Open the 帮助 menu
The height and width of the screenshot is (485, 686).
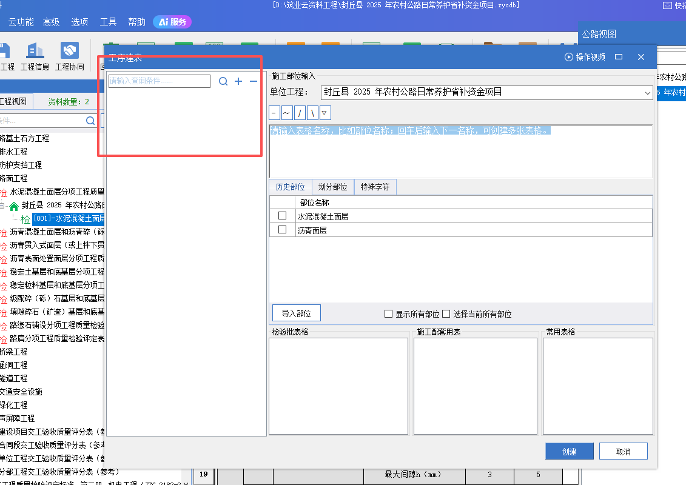click(x=136, y=22)
